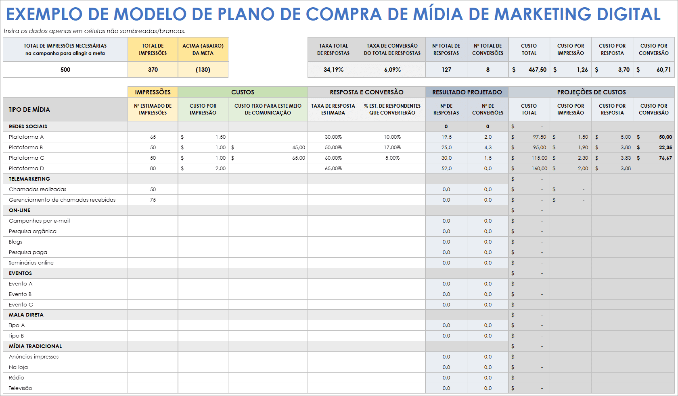Click the empty impressions cell for Blogs
Viewport: 678px width, 396px height.
(x=153, y=242)
